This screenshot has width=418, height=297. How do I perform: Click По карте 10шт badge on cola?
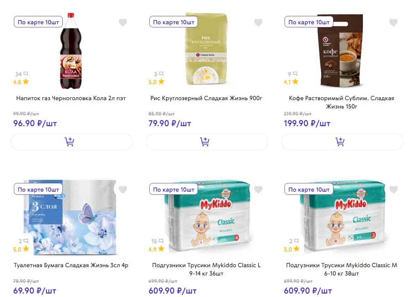pyautogui.click(x=38, y=22)
